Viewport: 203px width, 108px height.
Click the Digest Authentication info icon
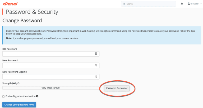37,96
